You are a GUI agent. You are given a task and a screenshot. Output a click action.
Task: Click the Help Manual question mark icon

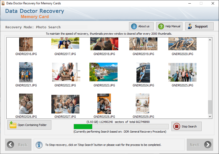coord(161,26)
